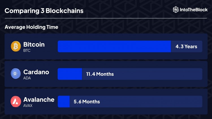The image size is (212, 119).
Task: Click the IntoTheBlock cube logo icon
Action: [x=176, y=10]
